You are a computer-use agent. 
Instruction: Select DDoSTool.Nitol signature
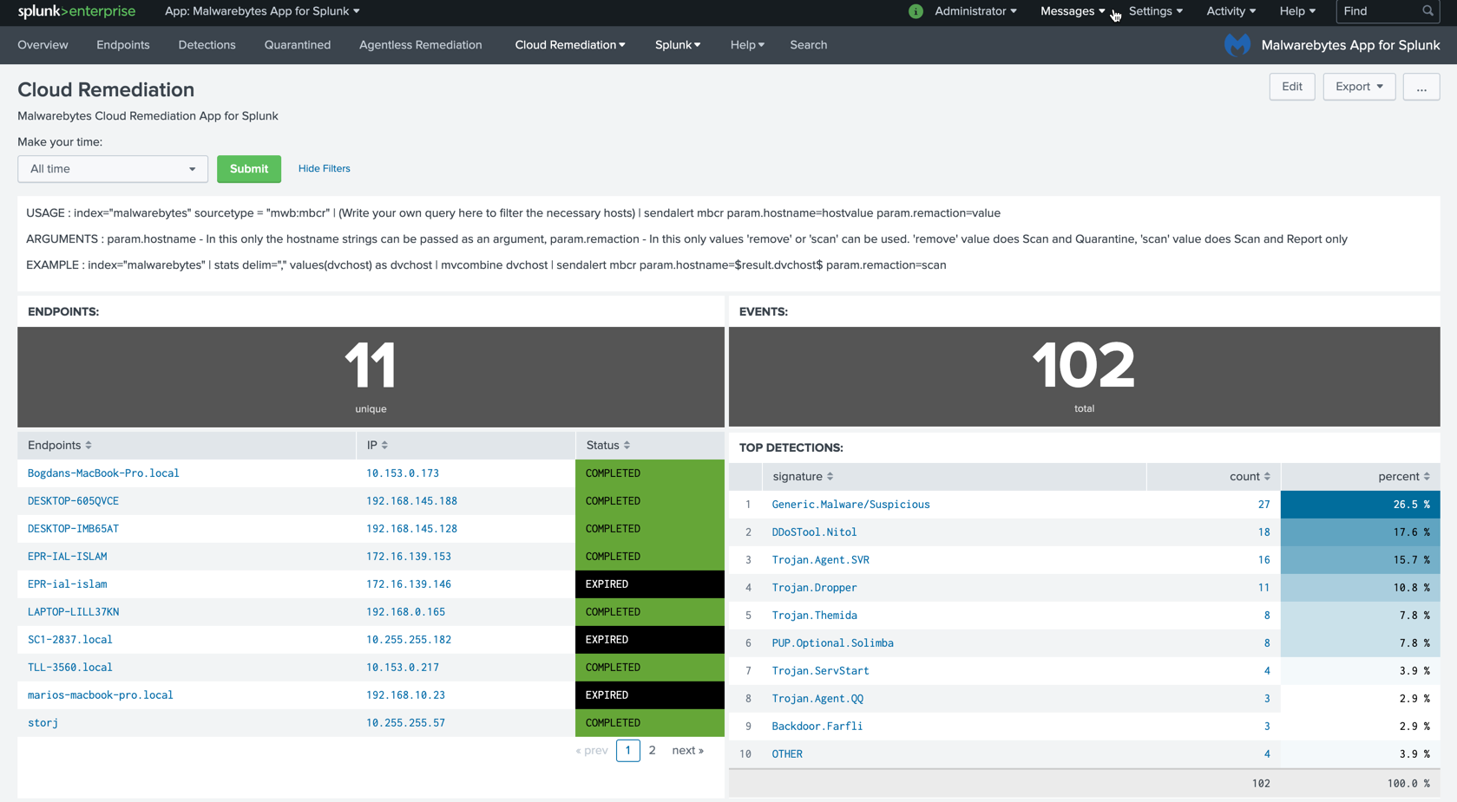814,532
